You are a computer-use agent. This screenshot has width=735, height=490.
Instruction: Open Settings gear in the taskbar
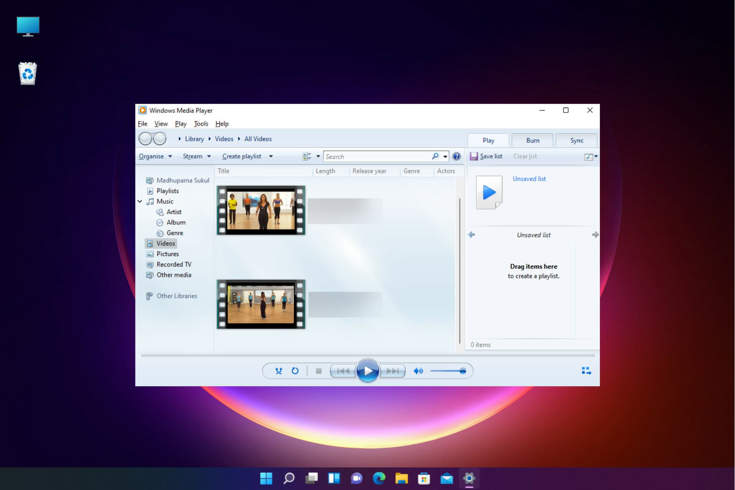(x=469, y=478)
